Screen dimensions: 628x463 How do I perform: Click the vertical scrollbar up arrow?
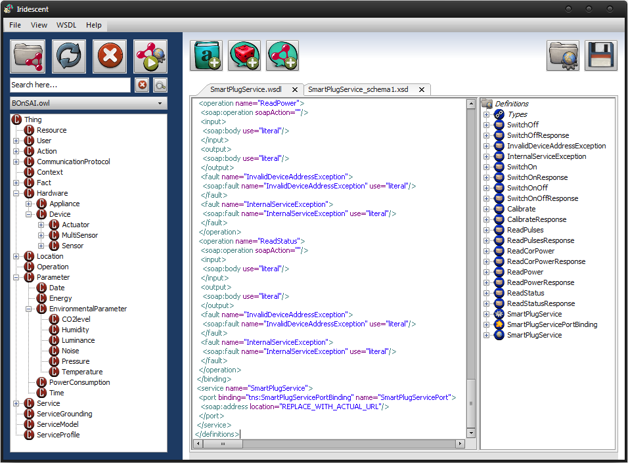click(x=471, y=104)
